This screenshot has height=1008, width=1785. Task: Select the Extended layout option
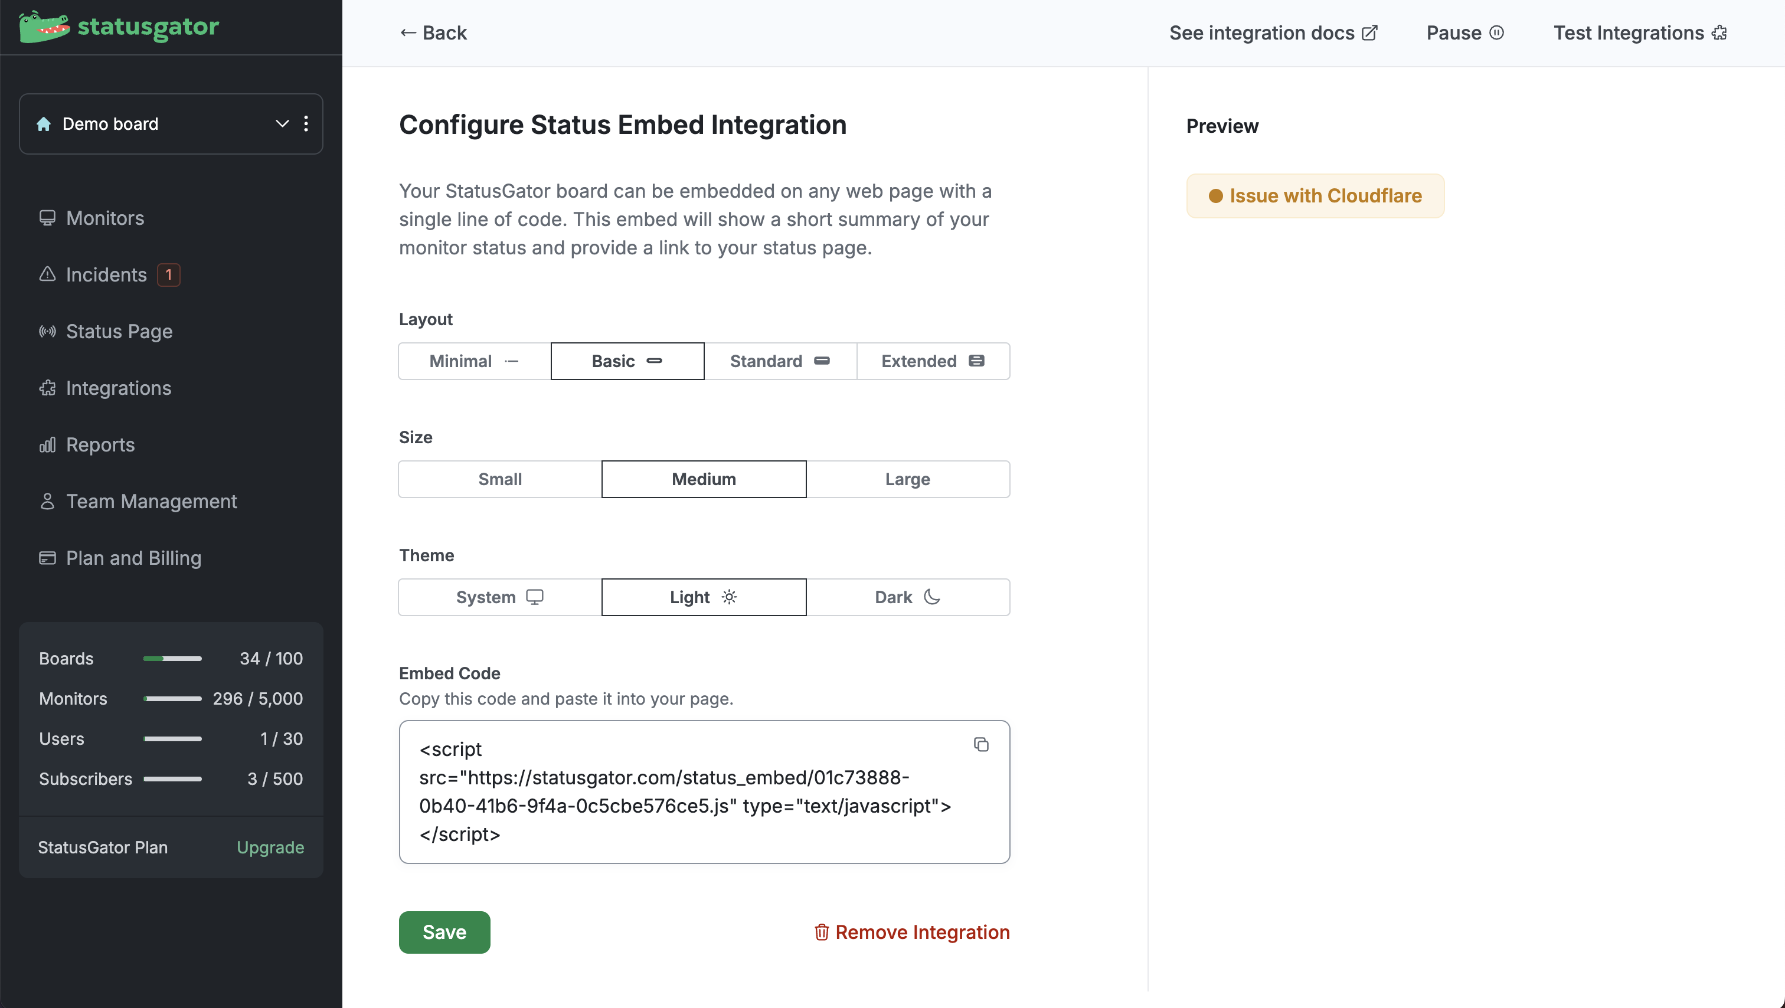coord(933,361)
